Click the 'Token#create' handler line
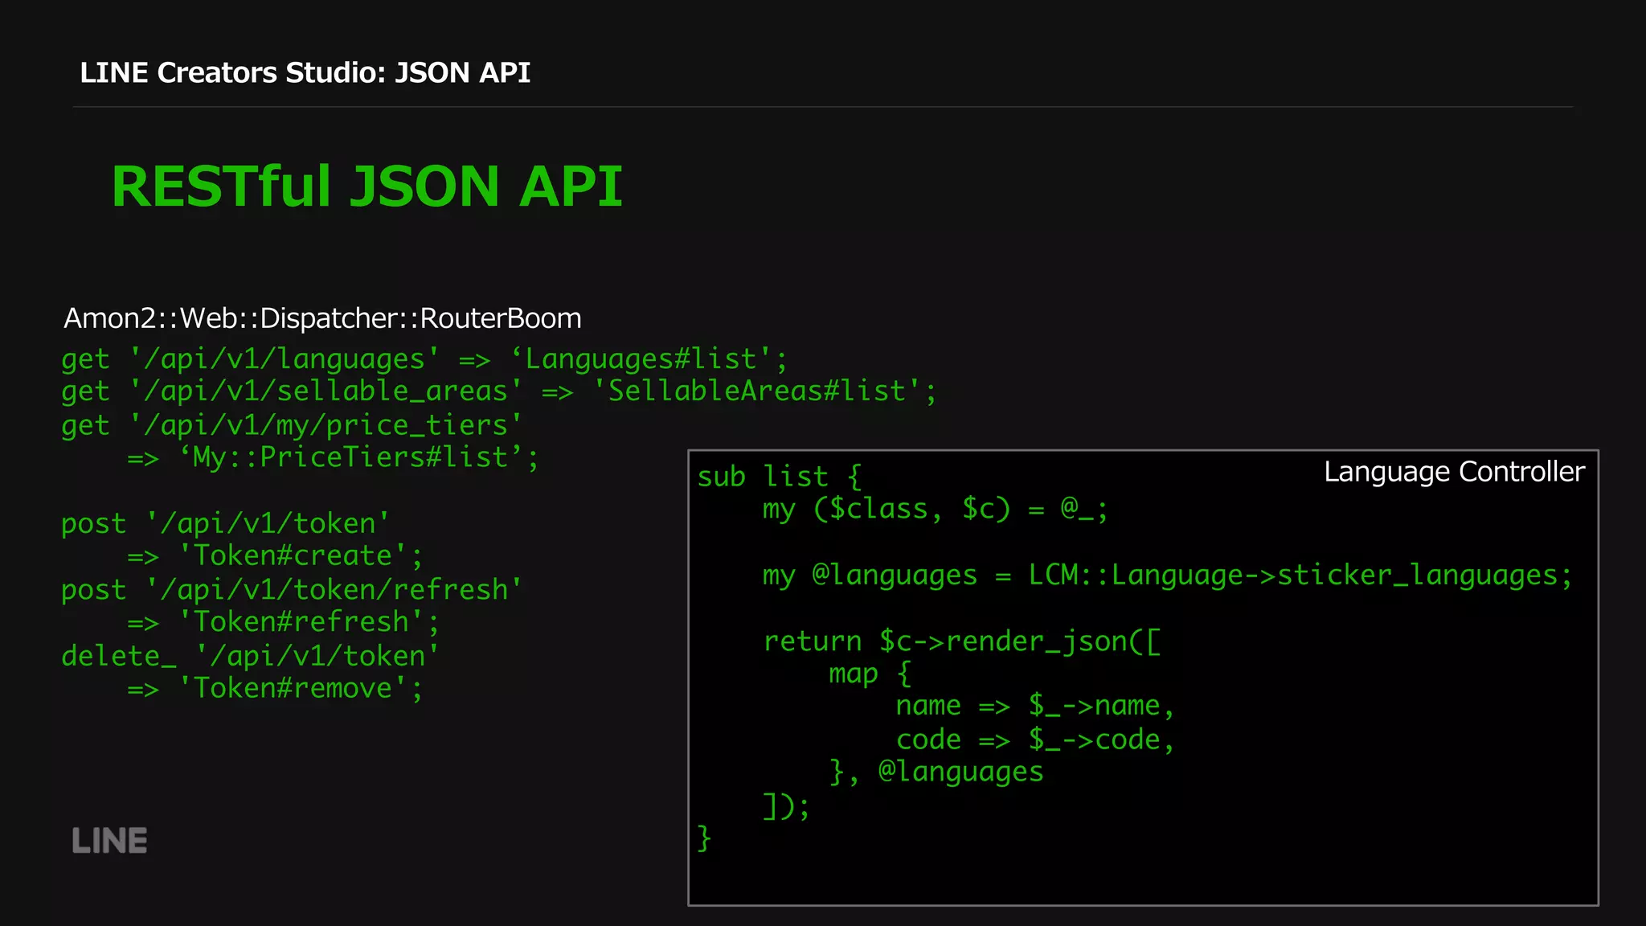1646x926 pixels. point(275,556)
